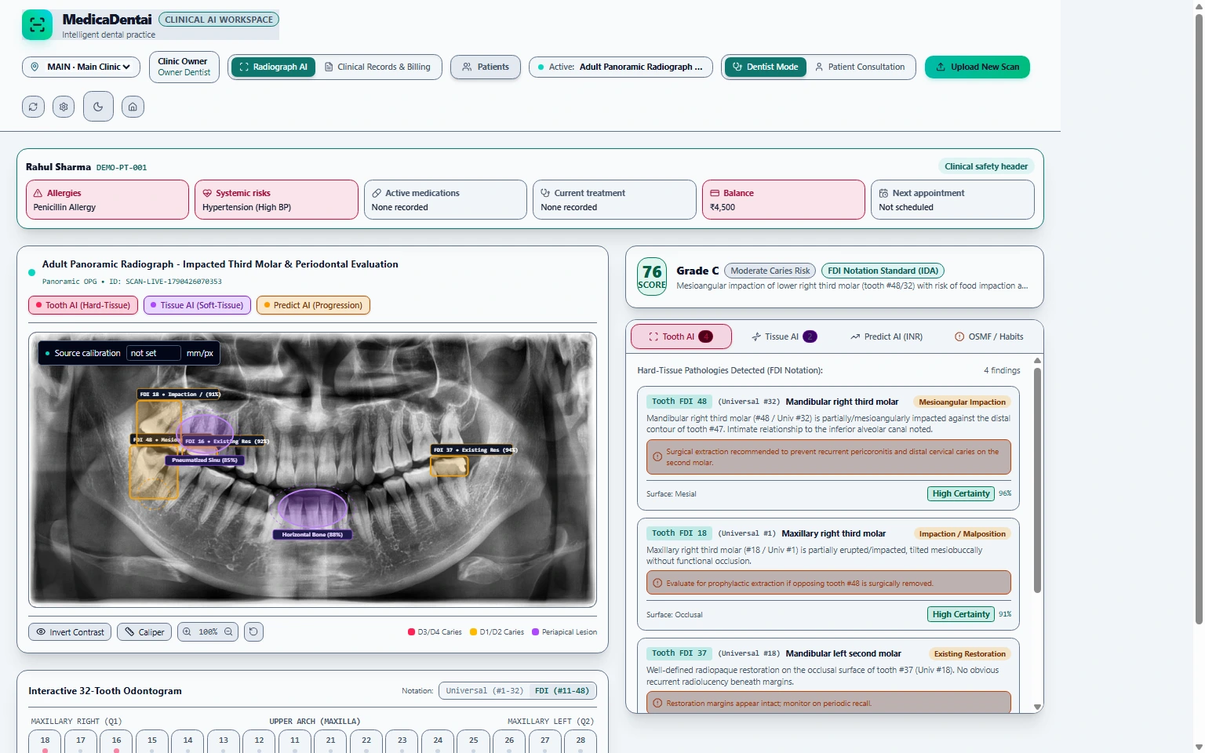Toggle Tissue AI (Soft-Tissue) overlay
The image size is (1205, 753).
click(x=197, y=305)
